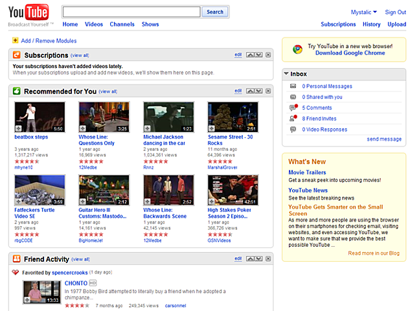
Task: Click the heart Favorited icon
Action: (16, 272)
